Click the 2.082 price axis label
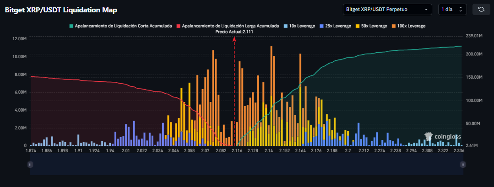 pyautogui.click(x=221, y=151)
